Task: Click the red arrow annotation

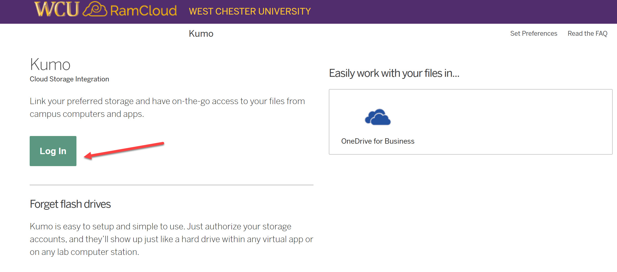Action: coord(124,151)
